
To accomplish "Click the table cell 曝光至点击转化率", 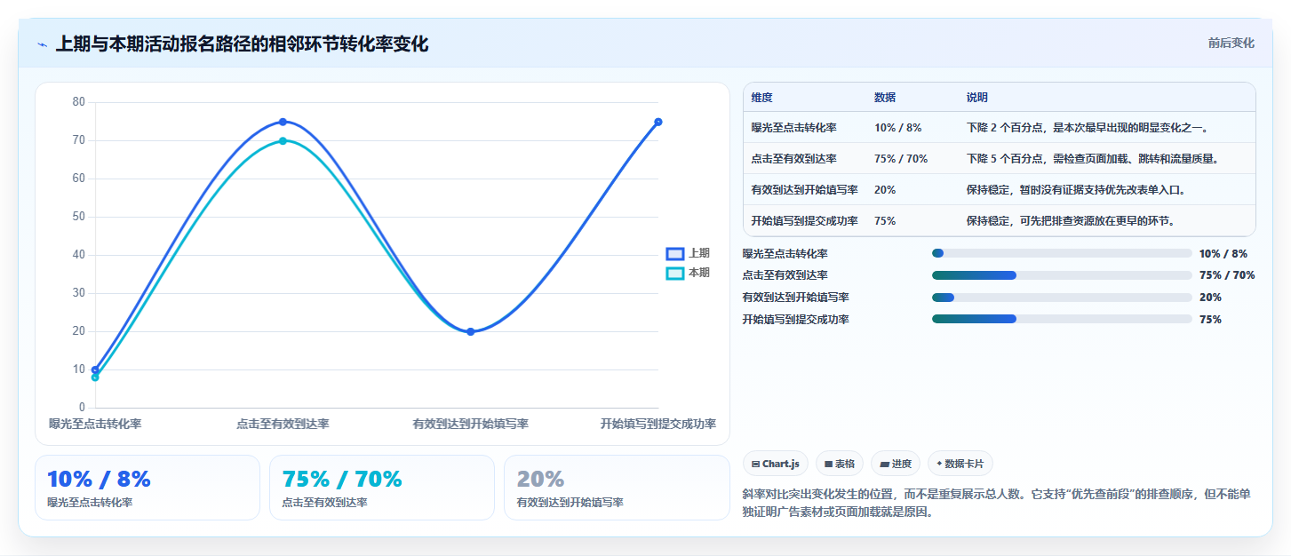I will (793, 128).
